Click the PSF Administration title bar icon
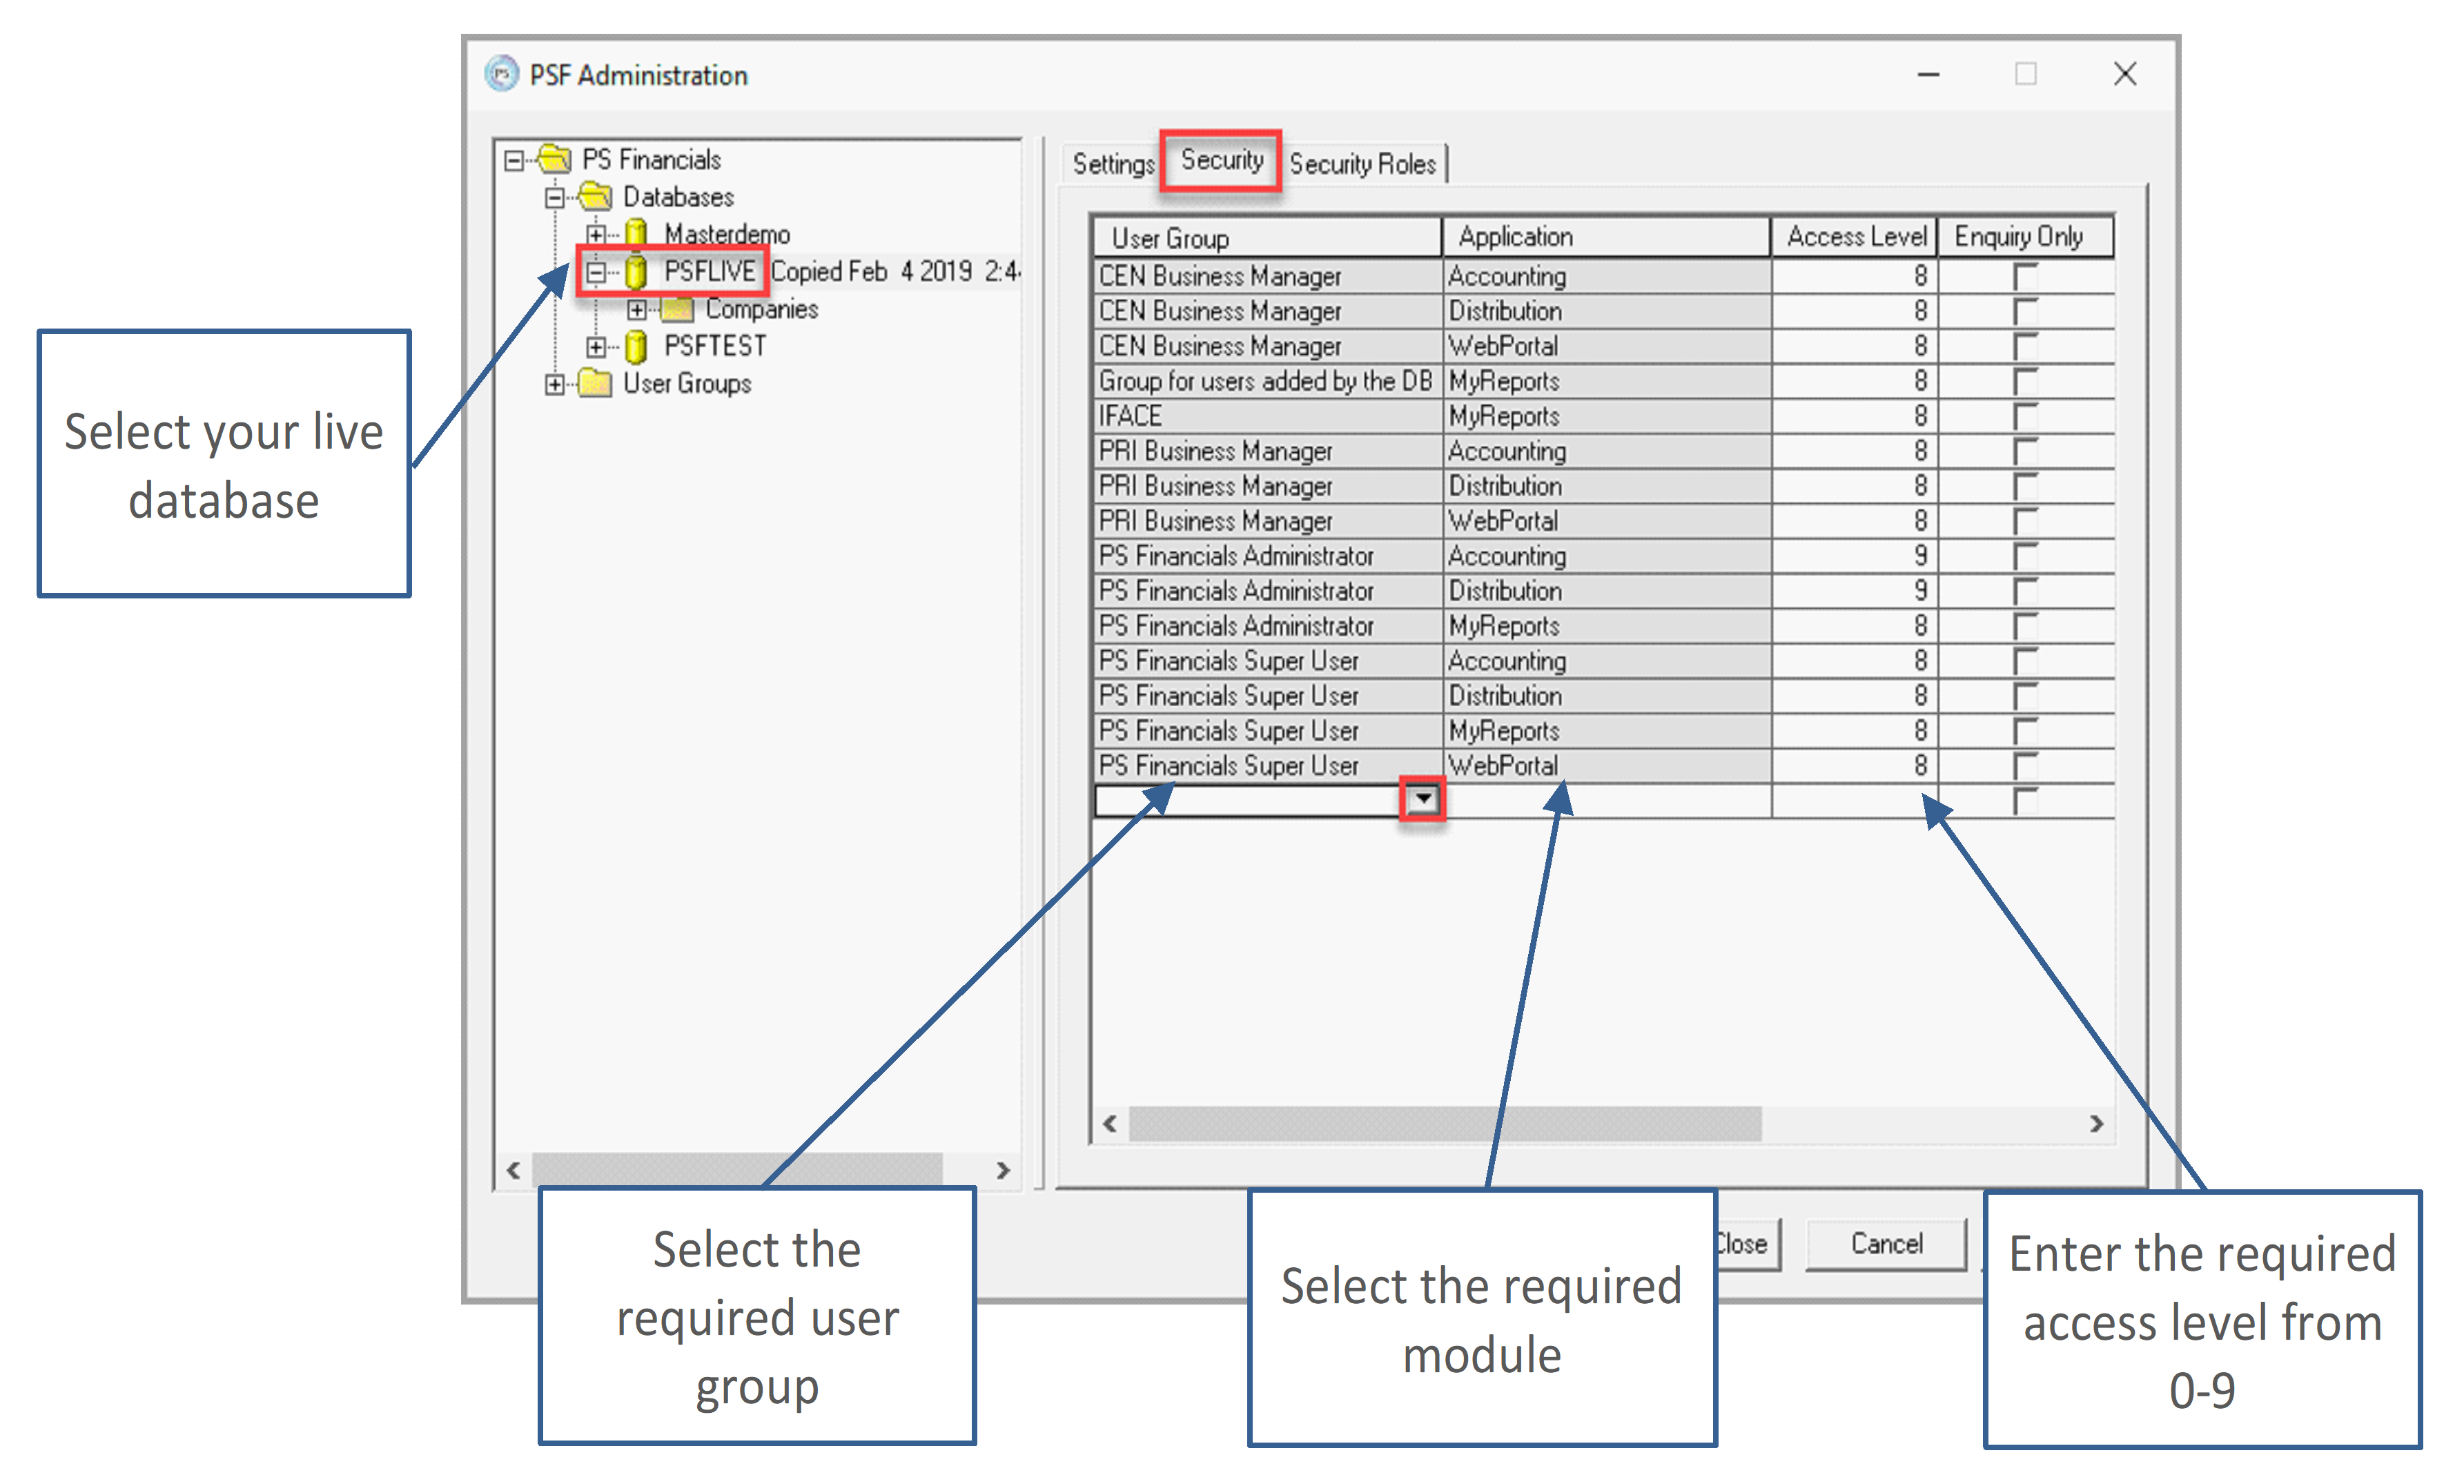Image resolution: width=2464 pixels, height=1484 pixels. pos(502,74)
